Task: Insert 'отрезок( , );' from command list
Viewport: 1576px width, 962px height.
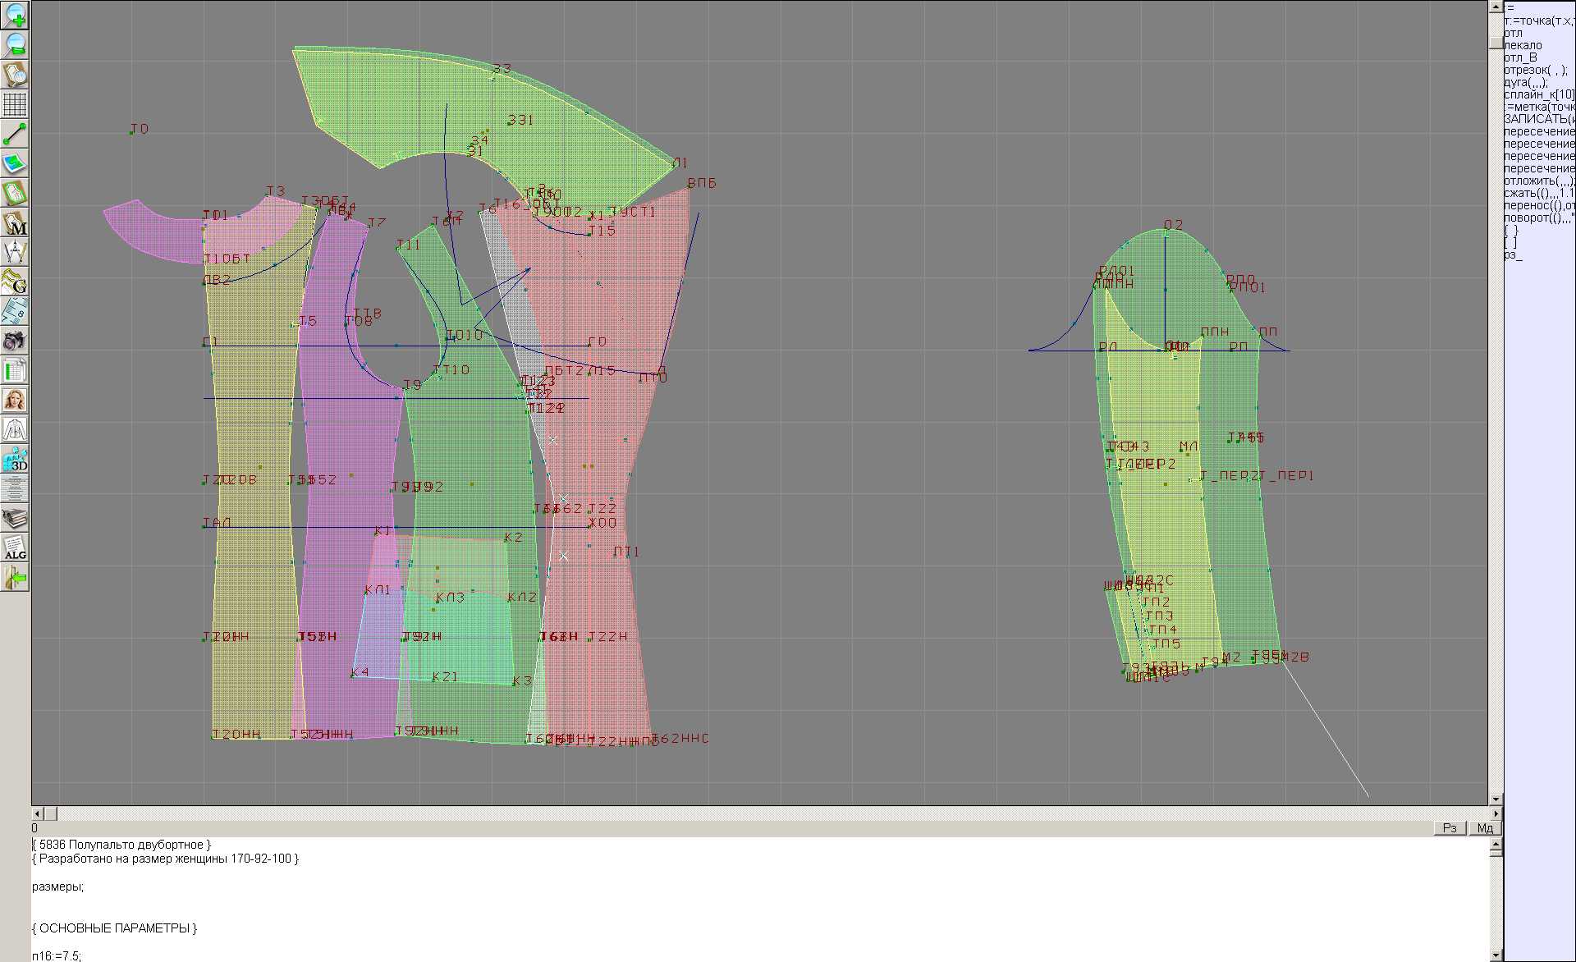Action: click(x=1535, y=70)
